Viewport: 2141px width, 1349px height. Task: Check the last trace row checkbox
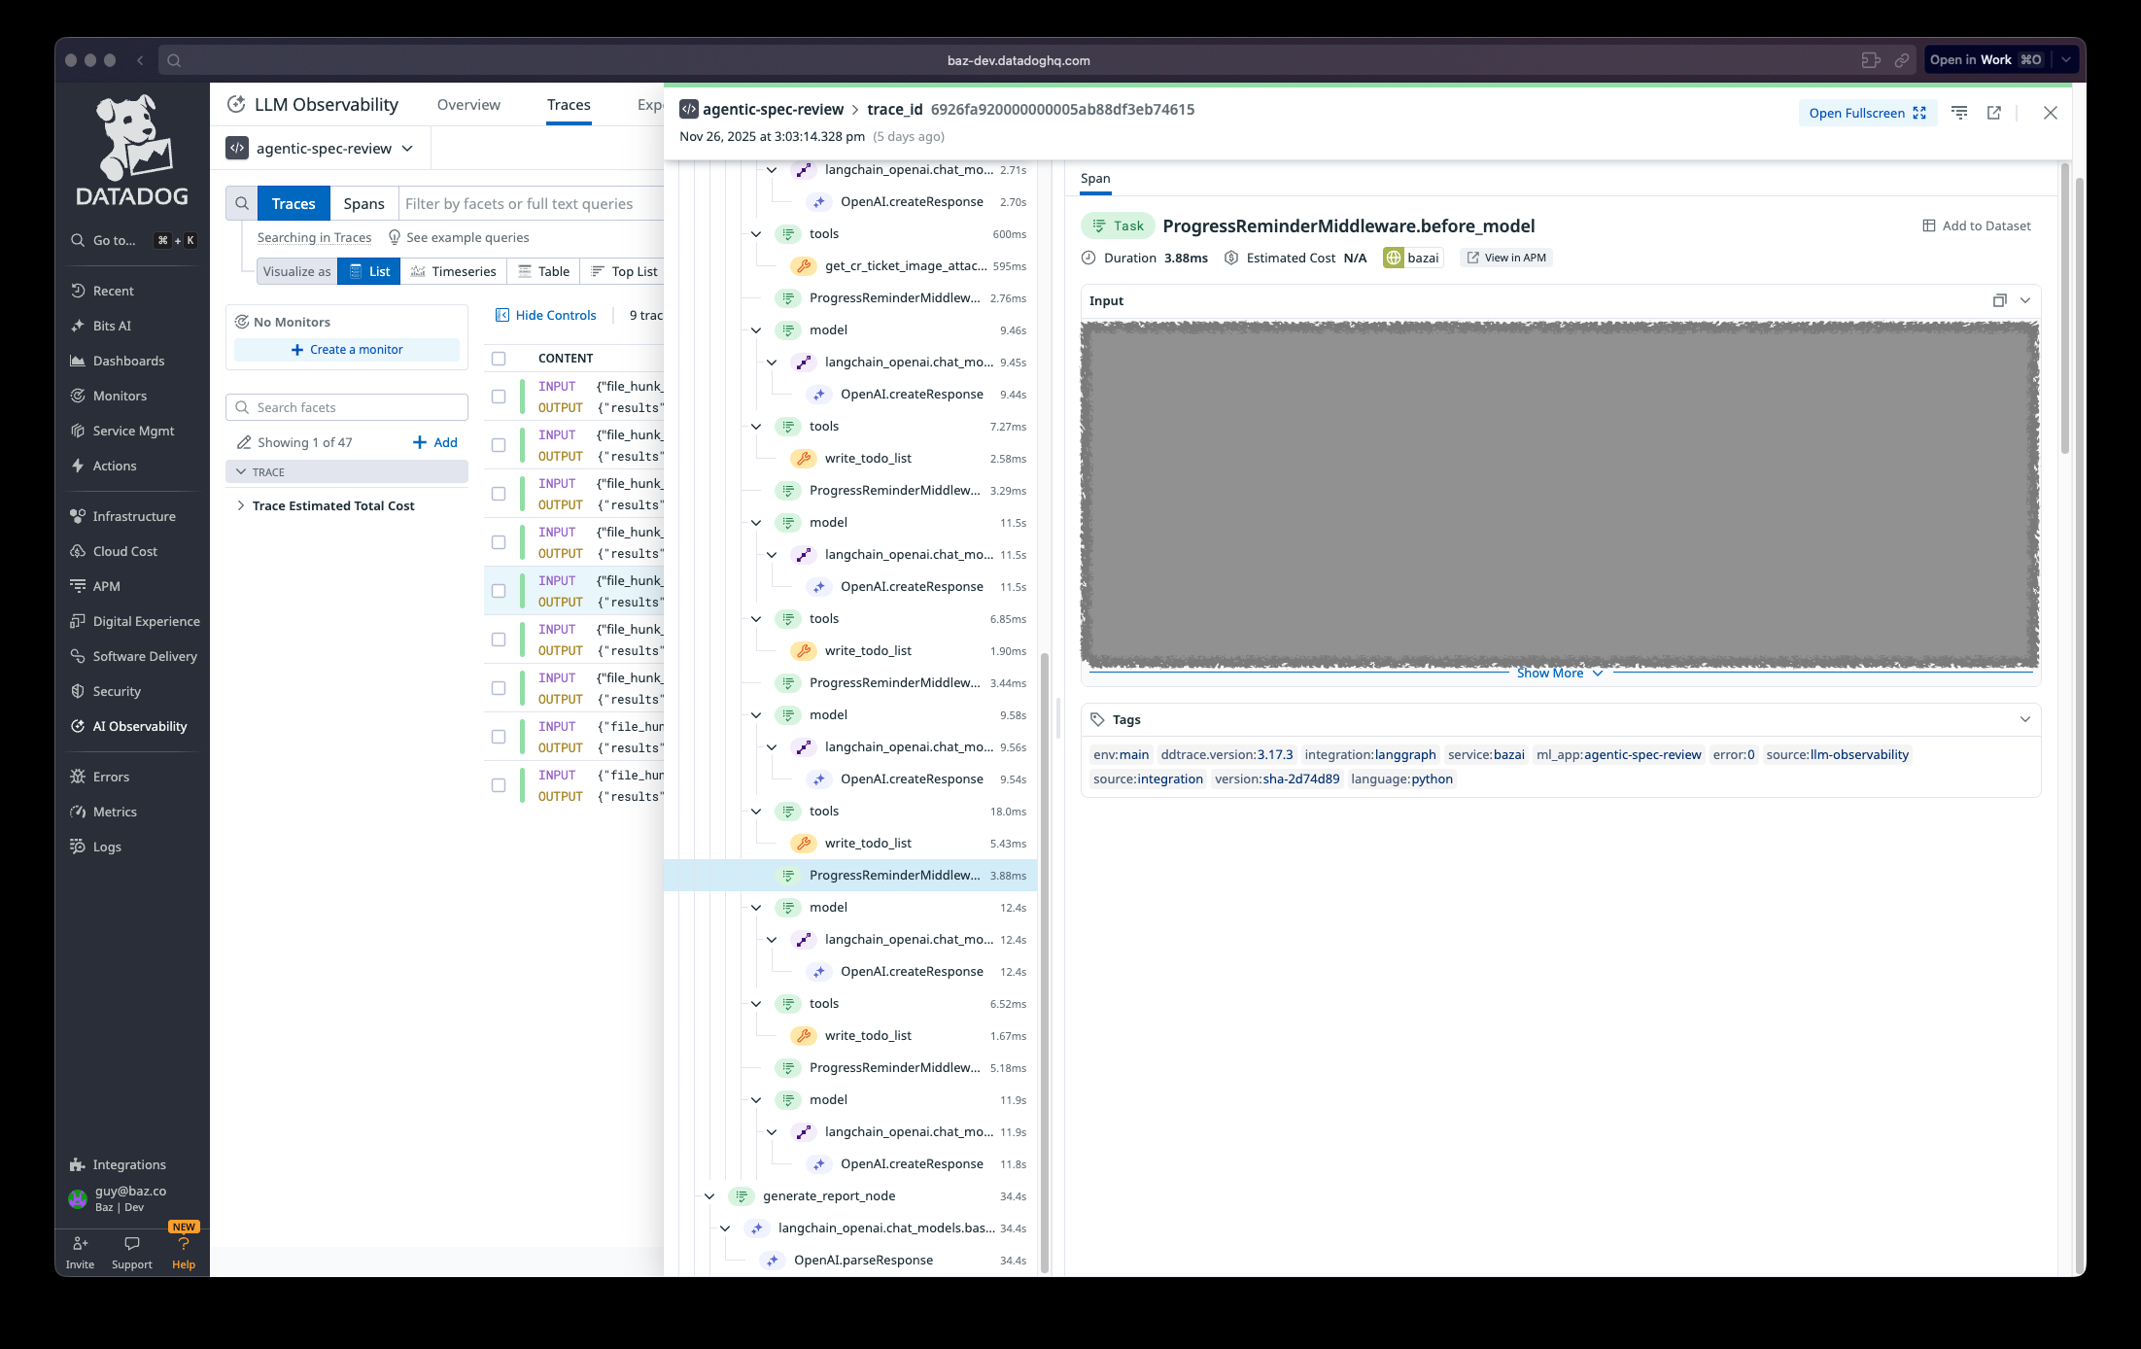coord(499,785)
